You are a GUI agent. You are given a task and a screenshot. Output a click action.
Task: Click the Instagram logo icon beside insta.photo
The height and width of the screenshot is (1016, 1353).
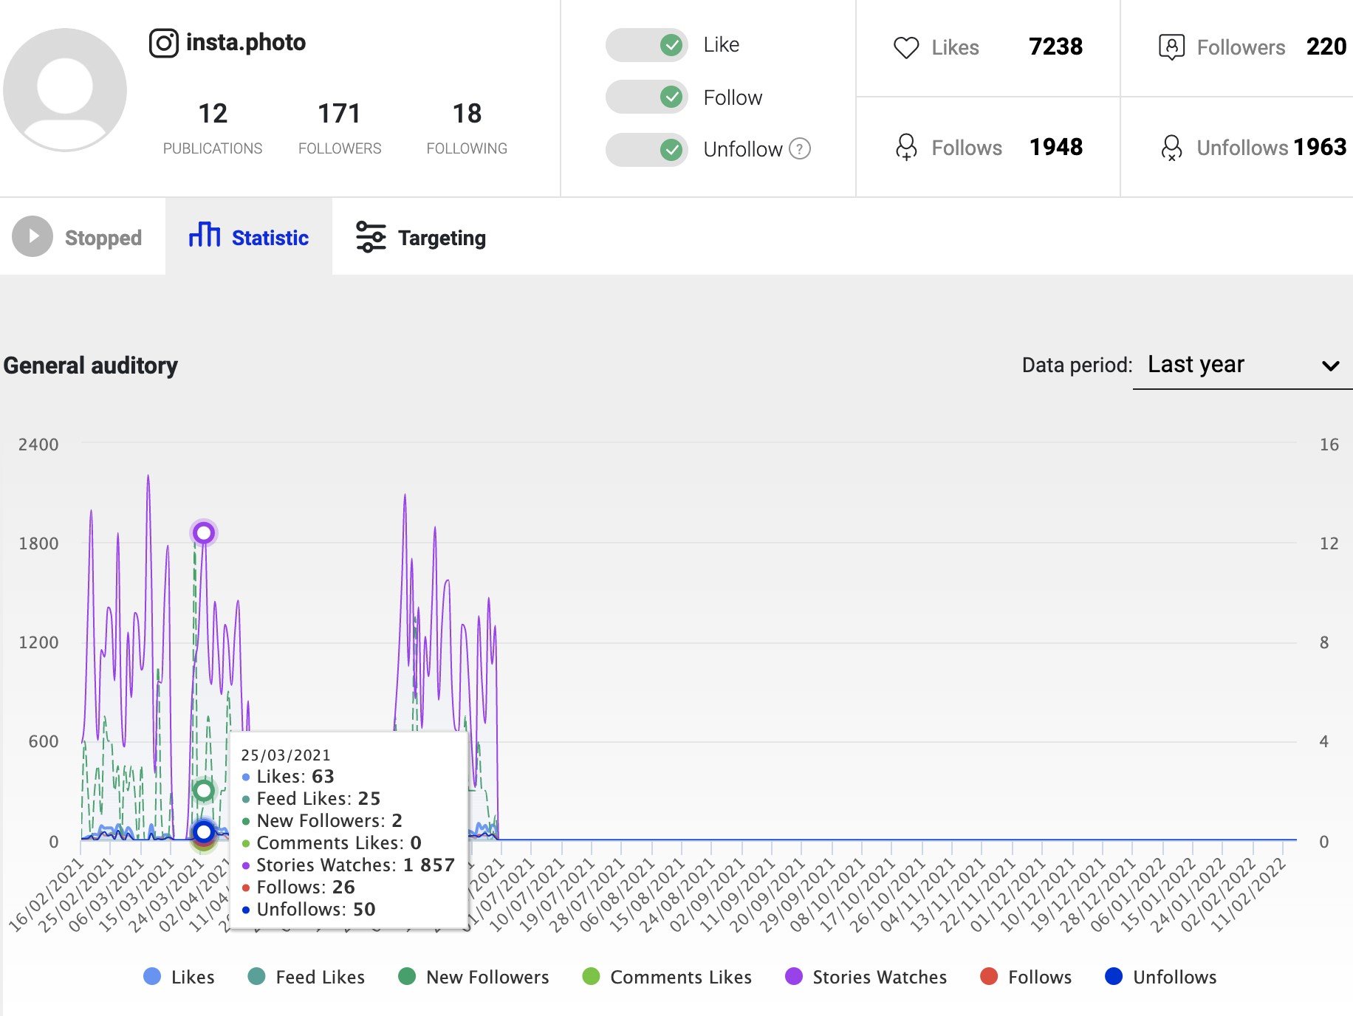tap(164, 43)
